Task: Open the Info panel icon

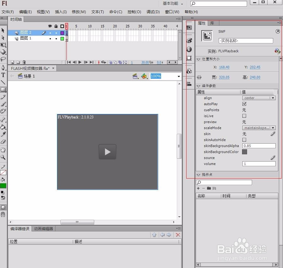Action: (x=189, y=49)
